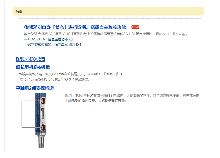Click the 平轴承2点支撑构造 heading

pos(35,88)
